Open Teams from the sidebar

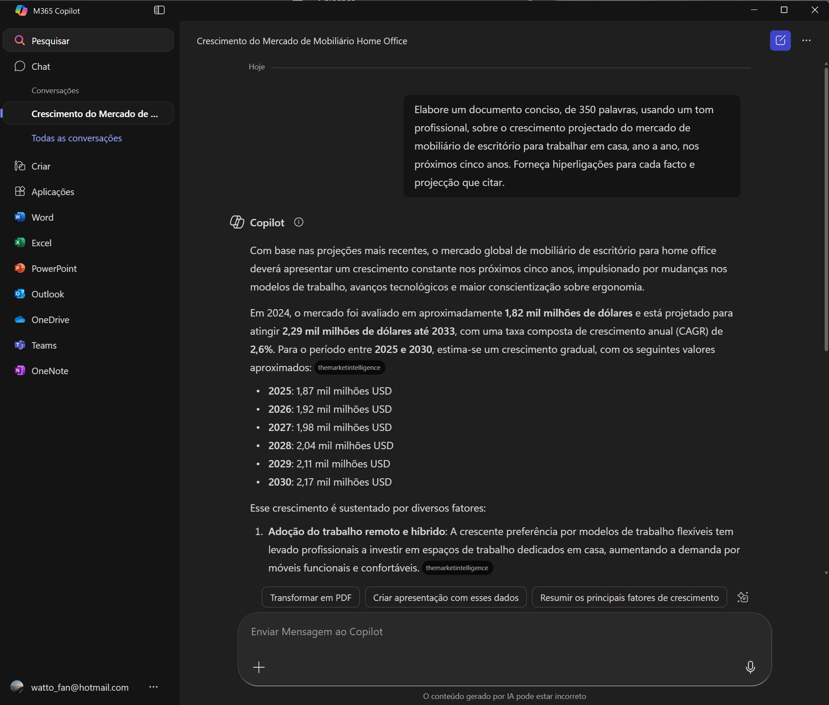coord(44,345)
